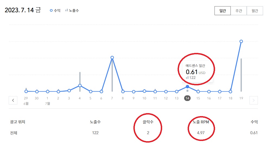
Task: Click the 노출수 column header in table
Action: pyautogui.click(x=95, y=122)
